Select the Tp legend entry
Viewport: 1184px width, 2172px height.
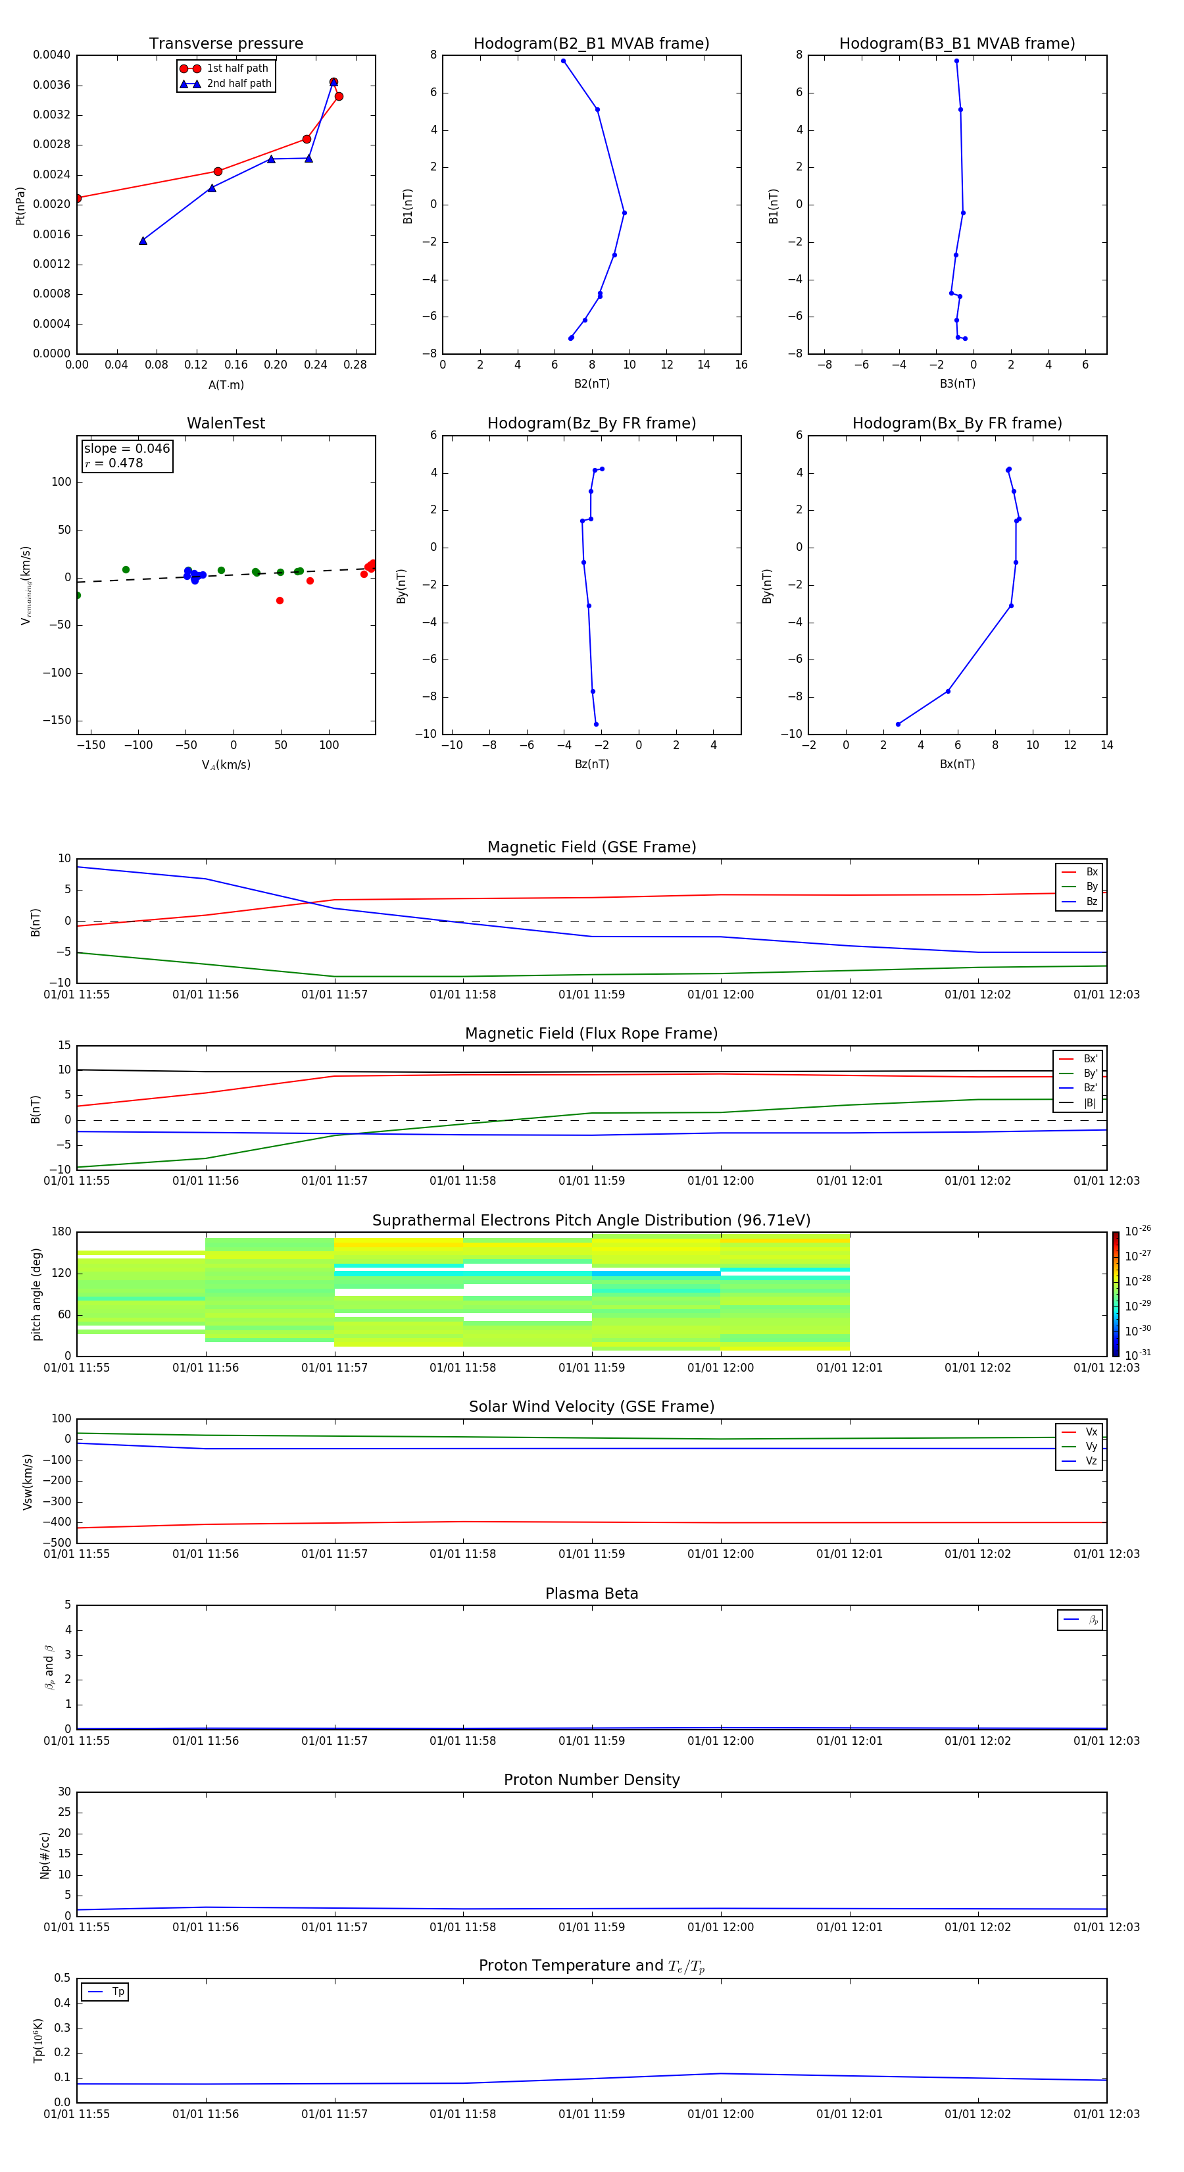(x=105, y=1992)
